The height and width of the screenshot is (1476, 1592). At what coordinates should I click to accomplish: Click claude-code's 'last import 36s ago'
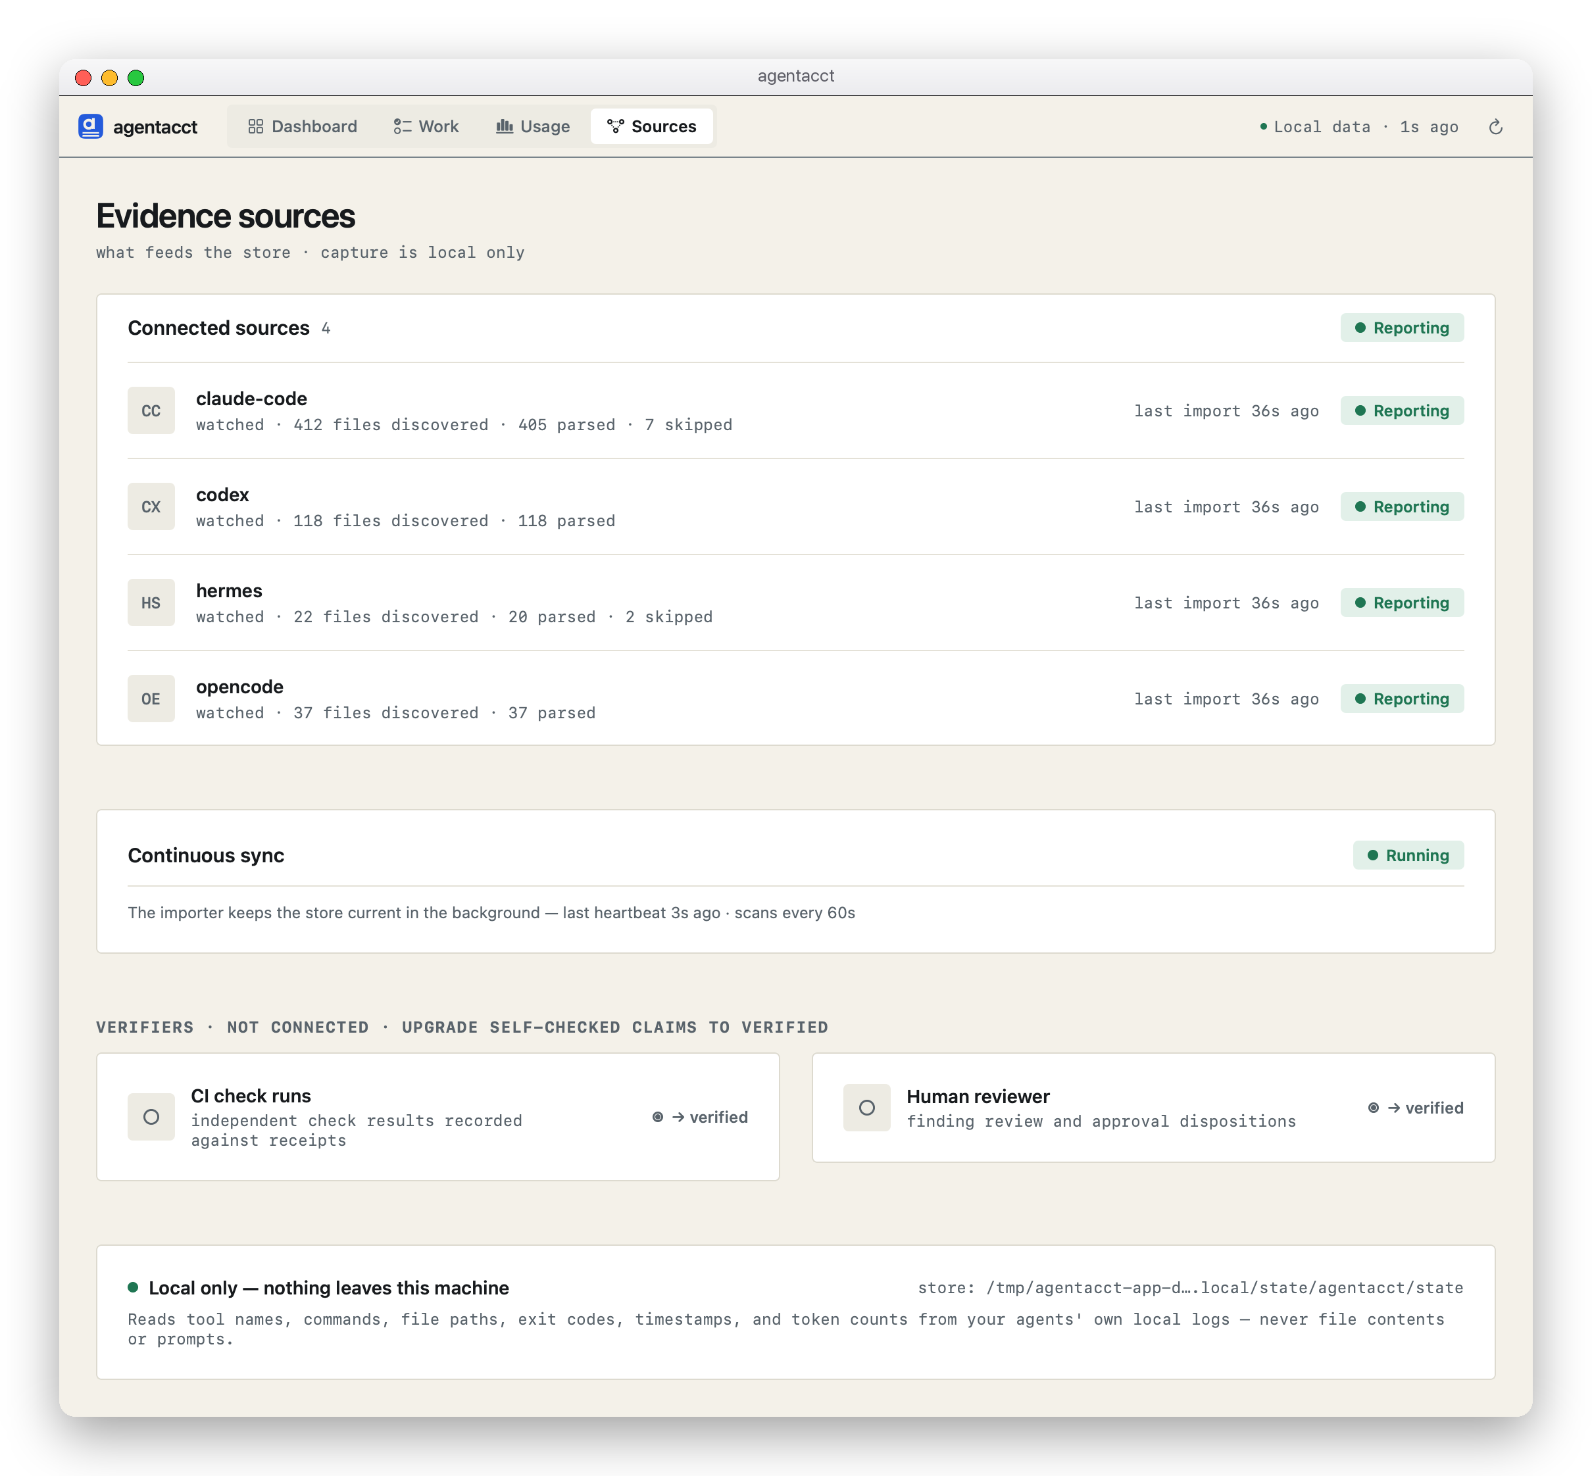tap(1226, 410)
